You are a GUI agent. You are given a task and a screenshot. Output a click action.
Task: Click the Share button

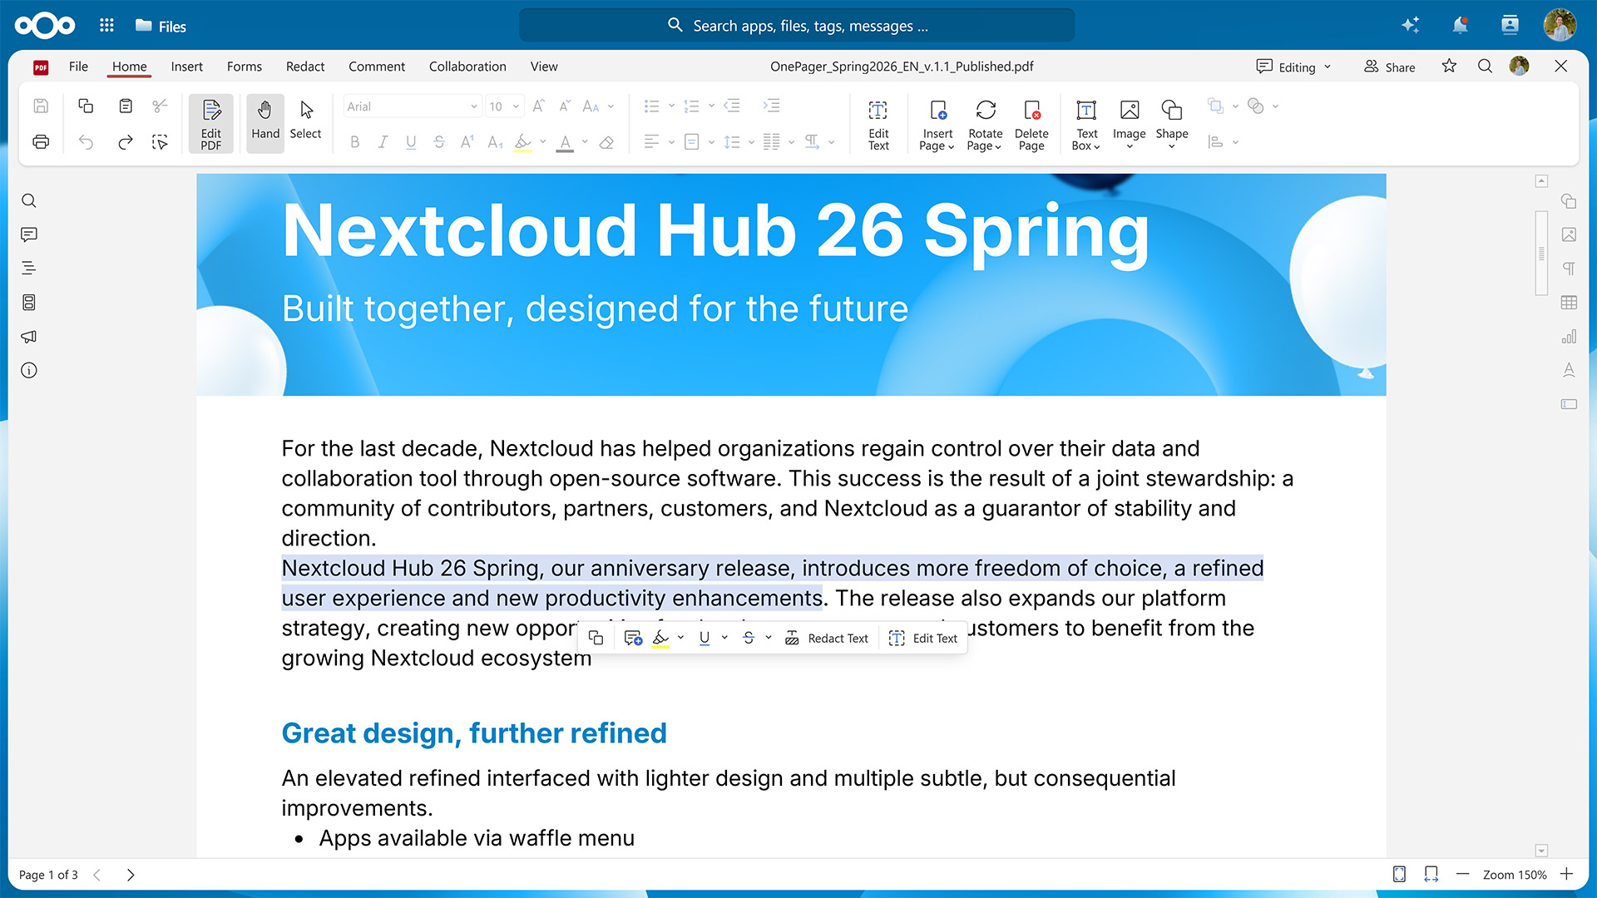pyautogui.click(x=1389, y=67)
